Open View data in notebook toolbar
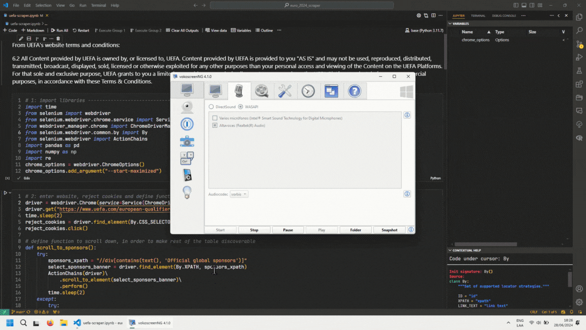Image resolution: width=586 pixels, height=330 pixels. point(216,31)
